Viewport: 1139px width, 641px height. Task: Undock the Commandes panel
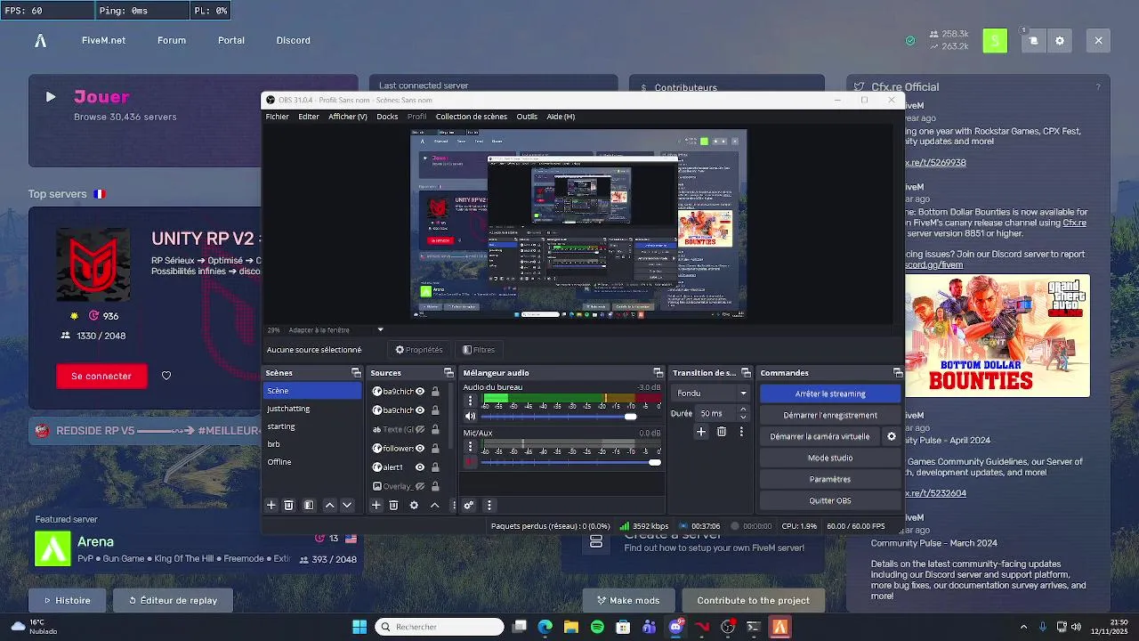coord(898,372)
